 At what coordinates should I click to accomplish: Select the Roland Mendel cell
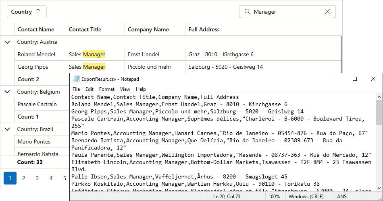[40, 54]
